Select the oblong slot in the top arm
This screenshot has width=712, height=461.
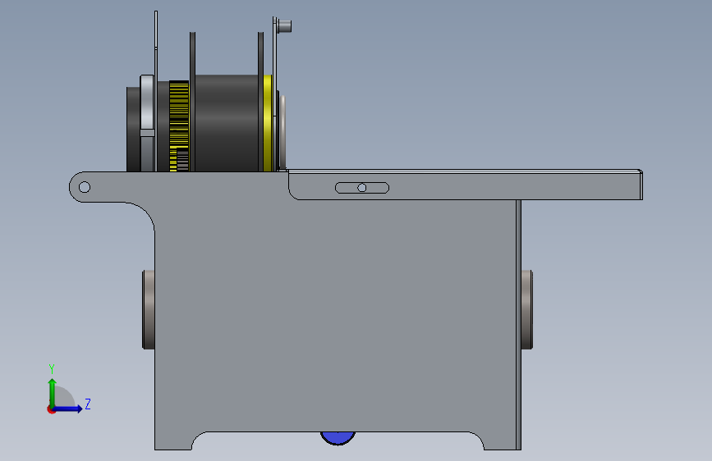click(362, 188)
